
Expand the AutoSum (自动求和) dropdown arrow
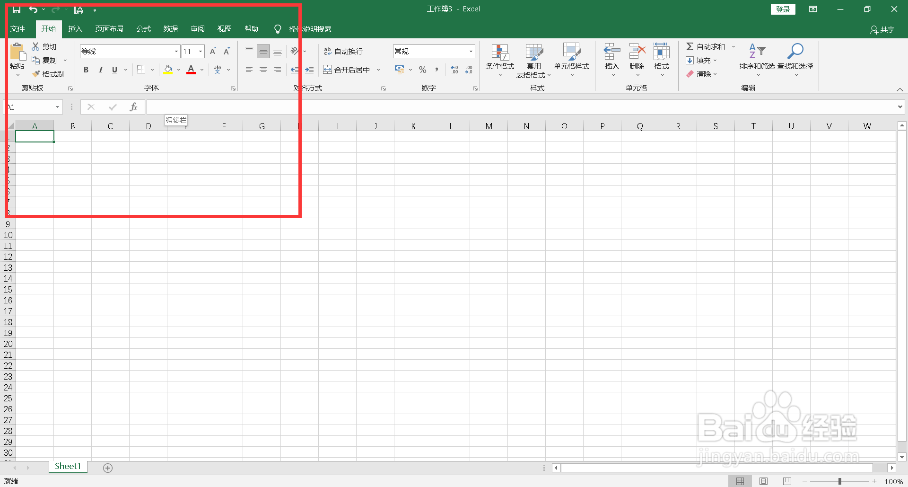733,46
